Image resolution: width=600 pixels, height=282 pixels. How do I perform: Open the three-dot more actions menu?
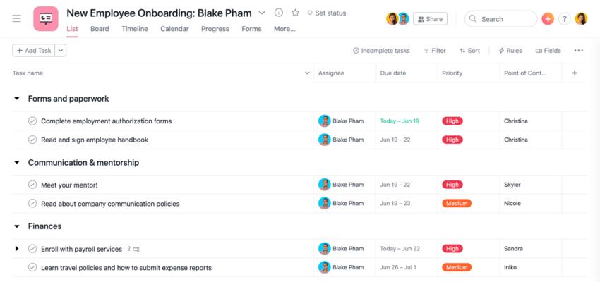point(579,51)
